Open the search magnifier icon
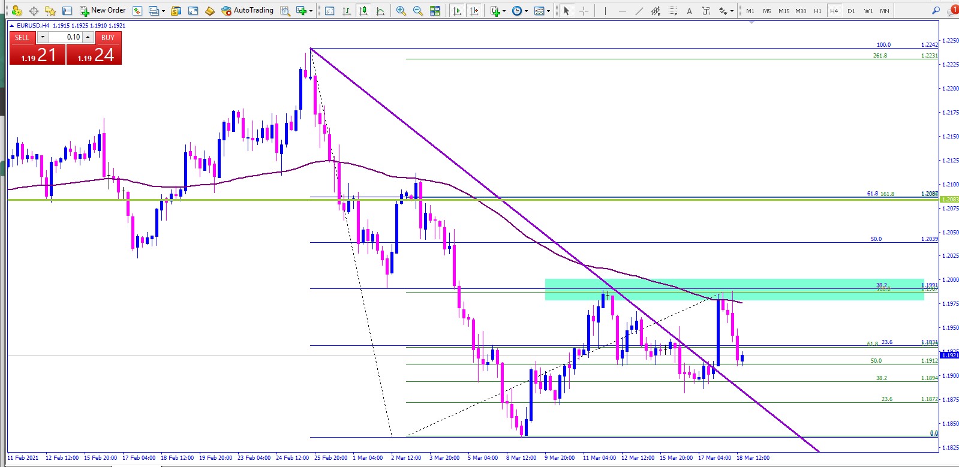 click(936, 10)
